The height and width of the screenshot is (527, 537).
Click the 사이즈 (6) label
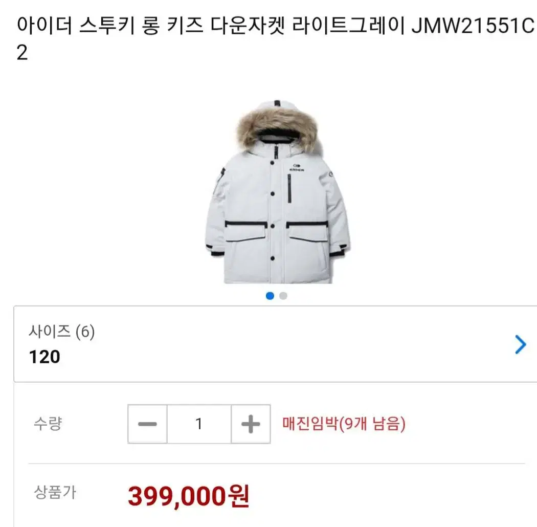tap(62, 332)
